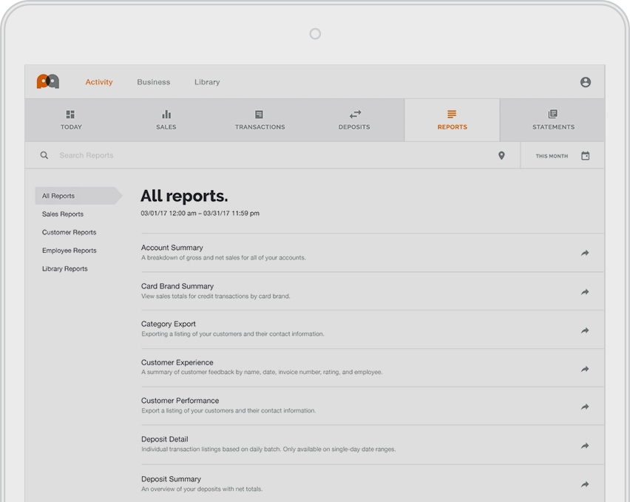Open the DEPOSITS tab label

[354, 127]
